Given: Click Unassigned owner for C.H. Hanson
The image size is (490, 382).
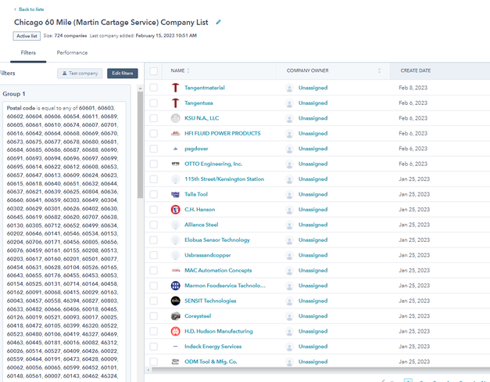Looking at the screenshot, I should (x=313, y=210).
